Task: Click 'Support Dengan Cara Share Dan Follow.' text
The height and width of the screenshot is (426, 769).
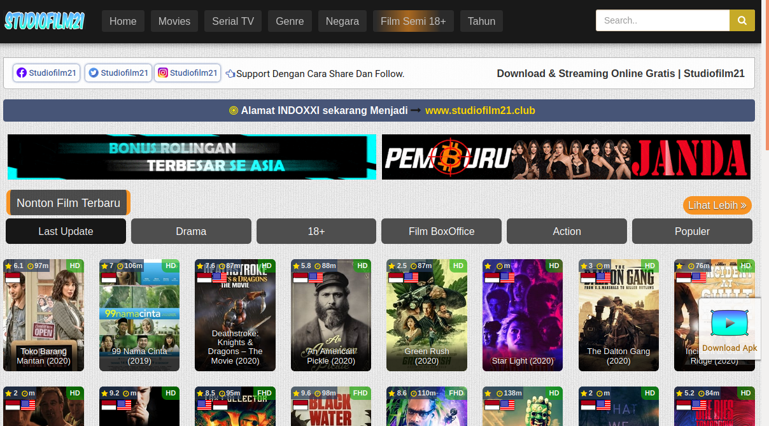Action: coord(320,74)
